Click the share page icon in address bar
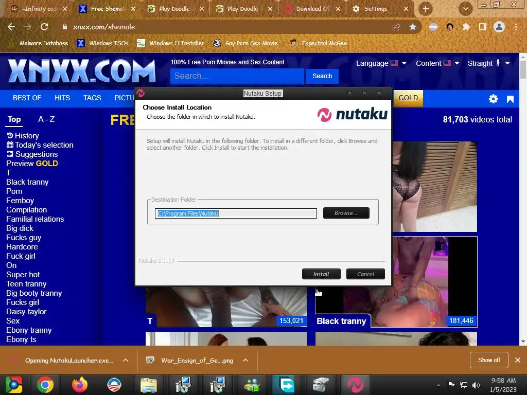Screen dimensions: 527x395 click(x=396, y=27)
